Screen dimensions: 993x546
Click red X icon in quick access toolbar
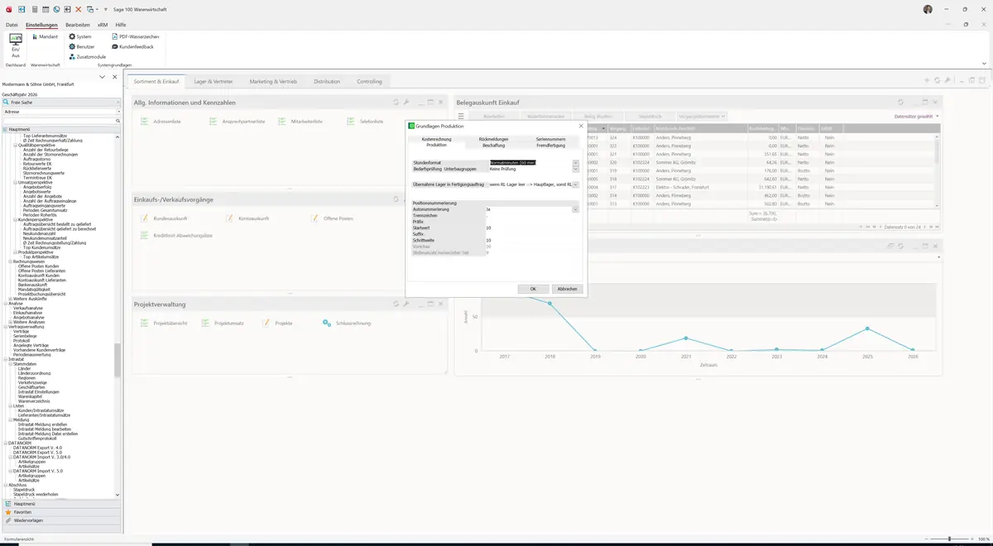click(79, 8)
